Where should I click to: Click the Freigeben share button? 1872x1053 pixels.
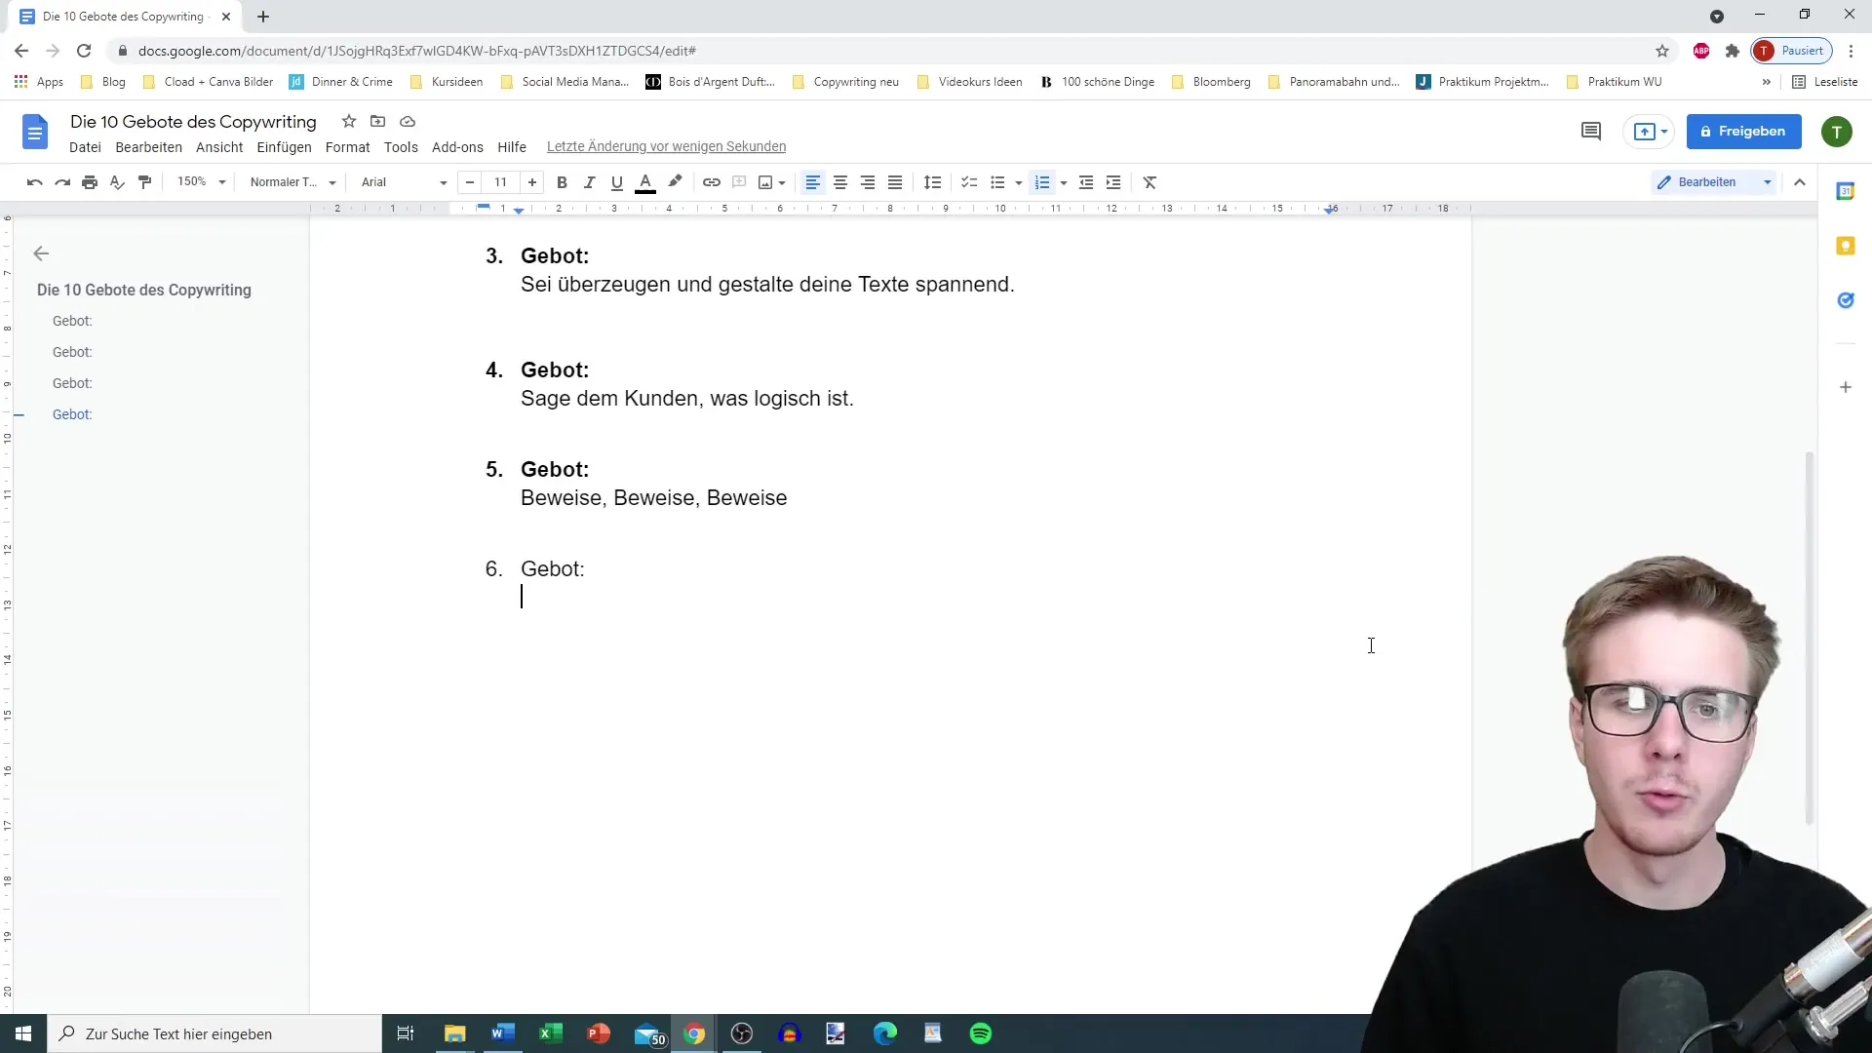coord(1743,132)
